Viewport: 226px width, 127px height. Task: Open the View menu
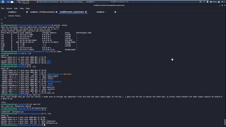[22, 8]
